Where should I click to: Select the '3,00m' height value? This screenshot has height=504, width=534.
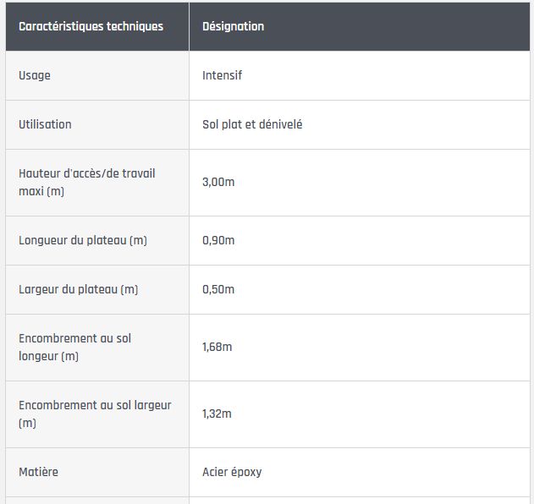coord(218,182)
